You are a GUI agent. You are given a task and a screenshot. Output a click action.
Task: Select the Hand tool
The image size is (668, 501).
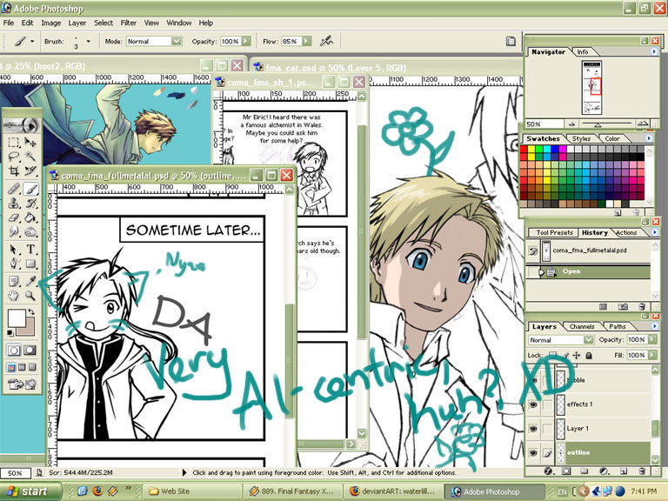(14, 295)
